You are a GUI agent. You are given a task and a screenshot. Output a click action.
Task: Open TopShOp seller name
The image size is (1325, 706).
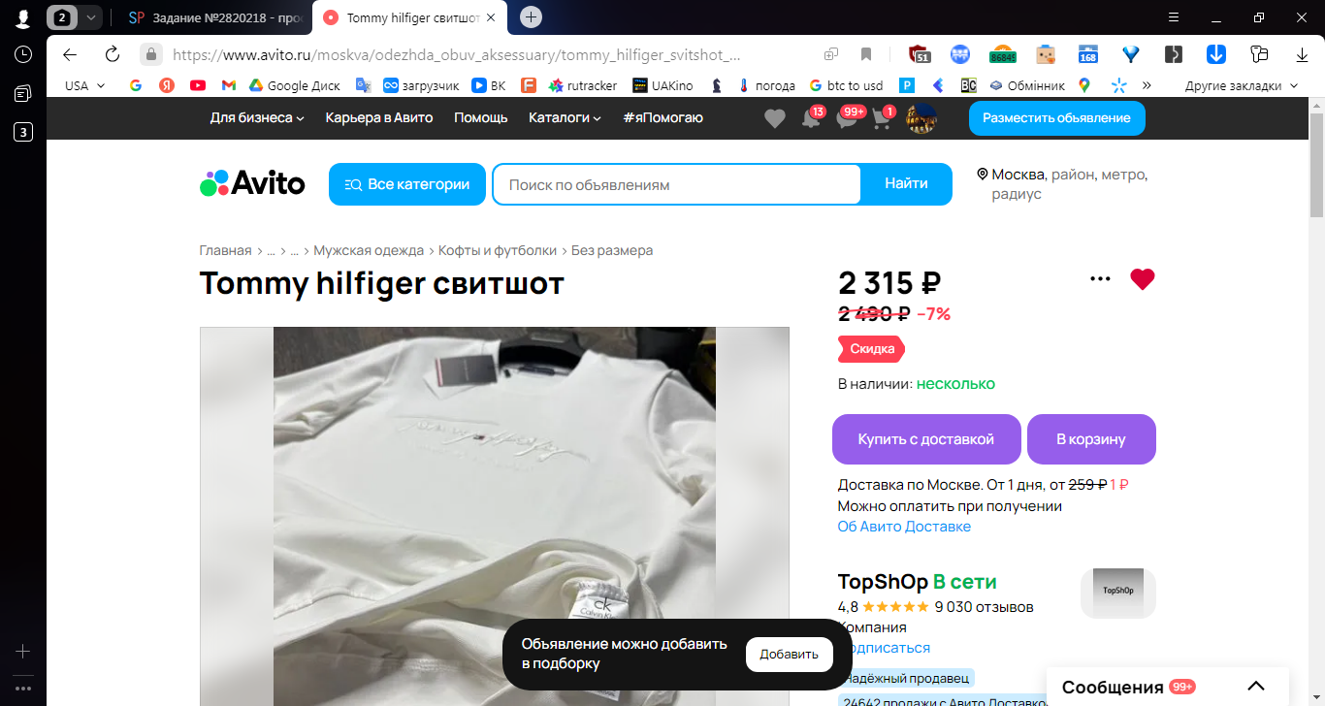883,582
